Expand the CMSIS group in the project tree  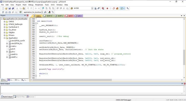pyautogui.click(x=4, y=22)
